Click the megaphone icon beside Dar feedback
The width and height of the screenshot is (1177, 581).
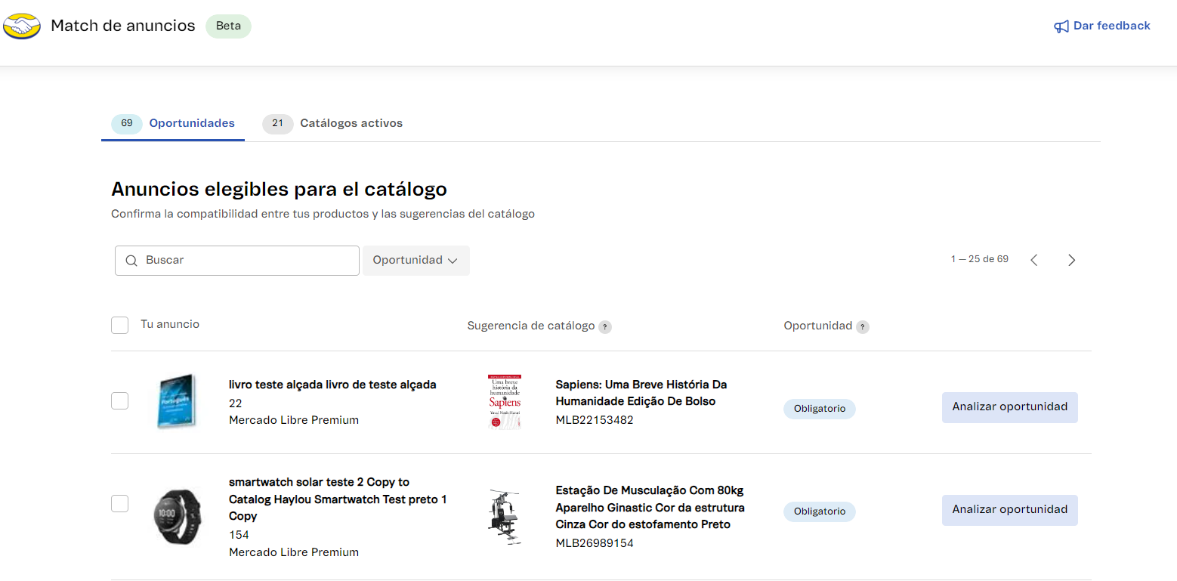click(1061, 26)
